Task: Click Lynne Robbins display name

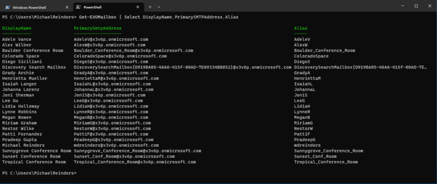Action: click(19, 112)
